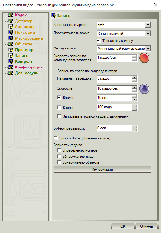Decrease Начальная задержка value

click(134, 80)
